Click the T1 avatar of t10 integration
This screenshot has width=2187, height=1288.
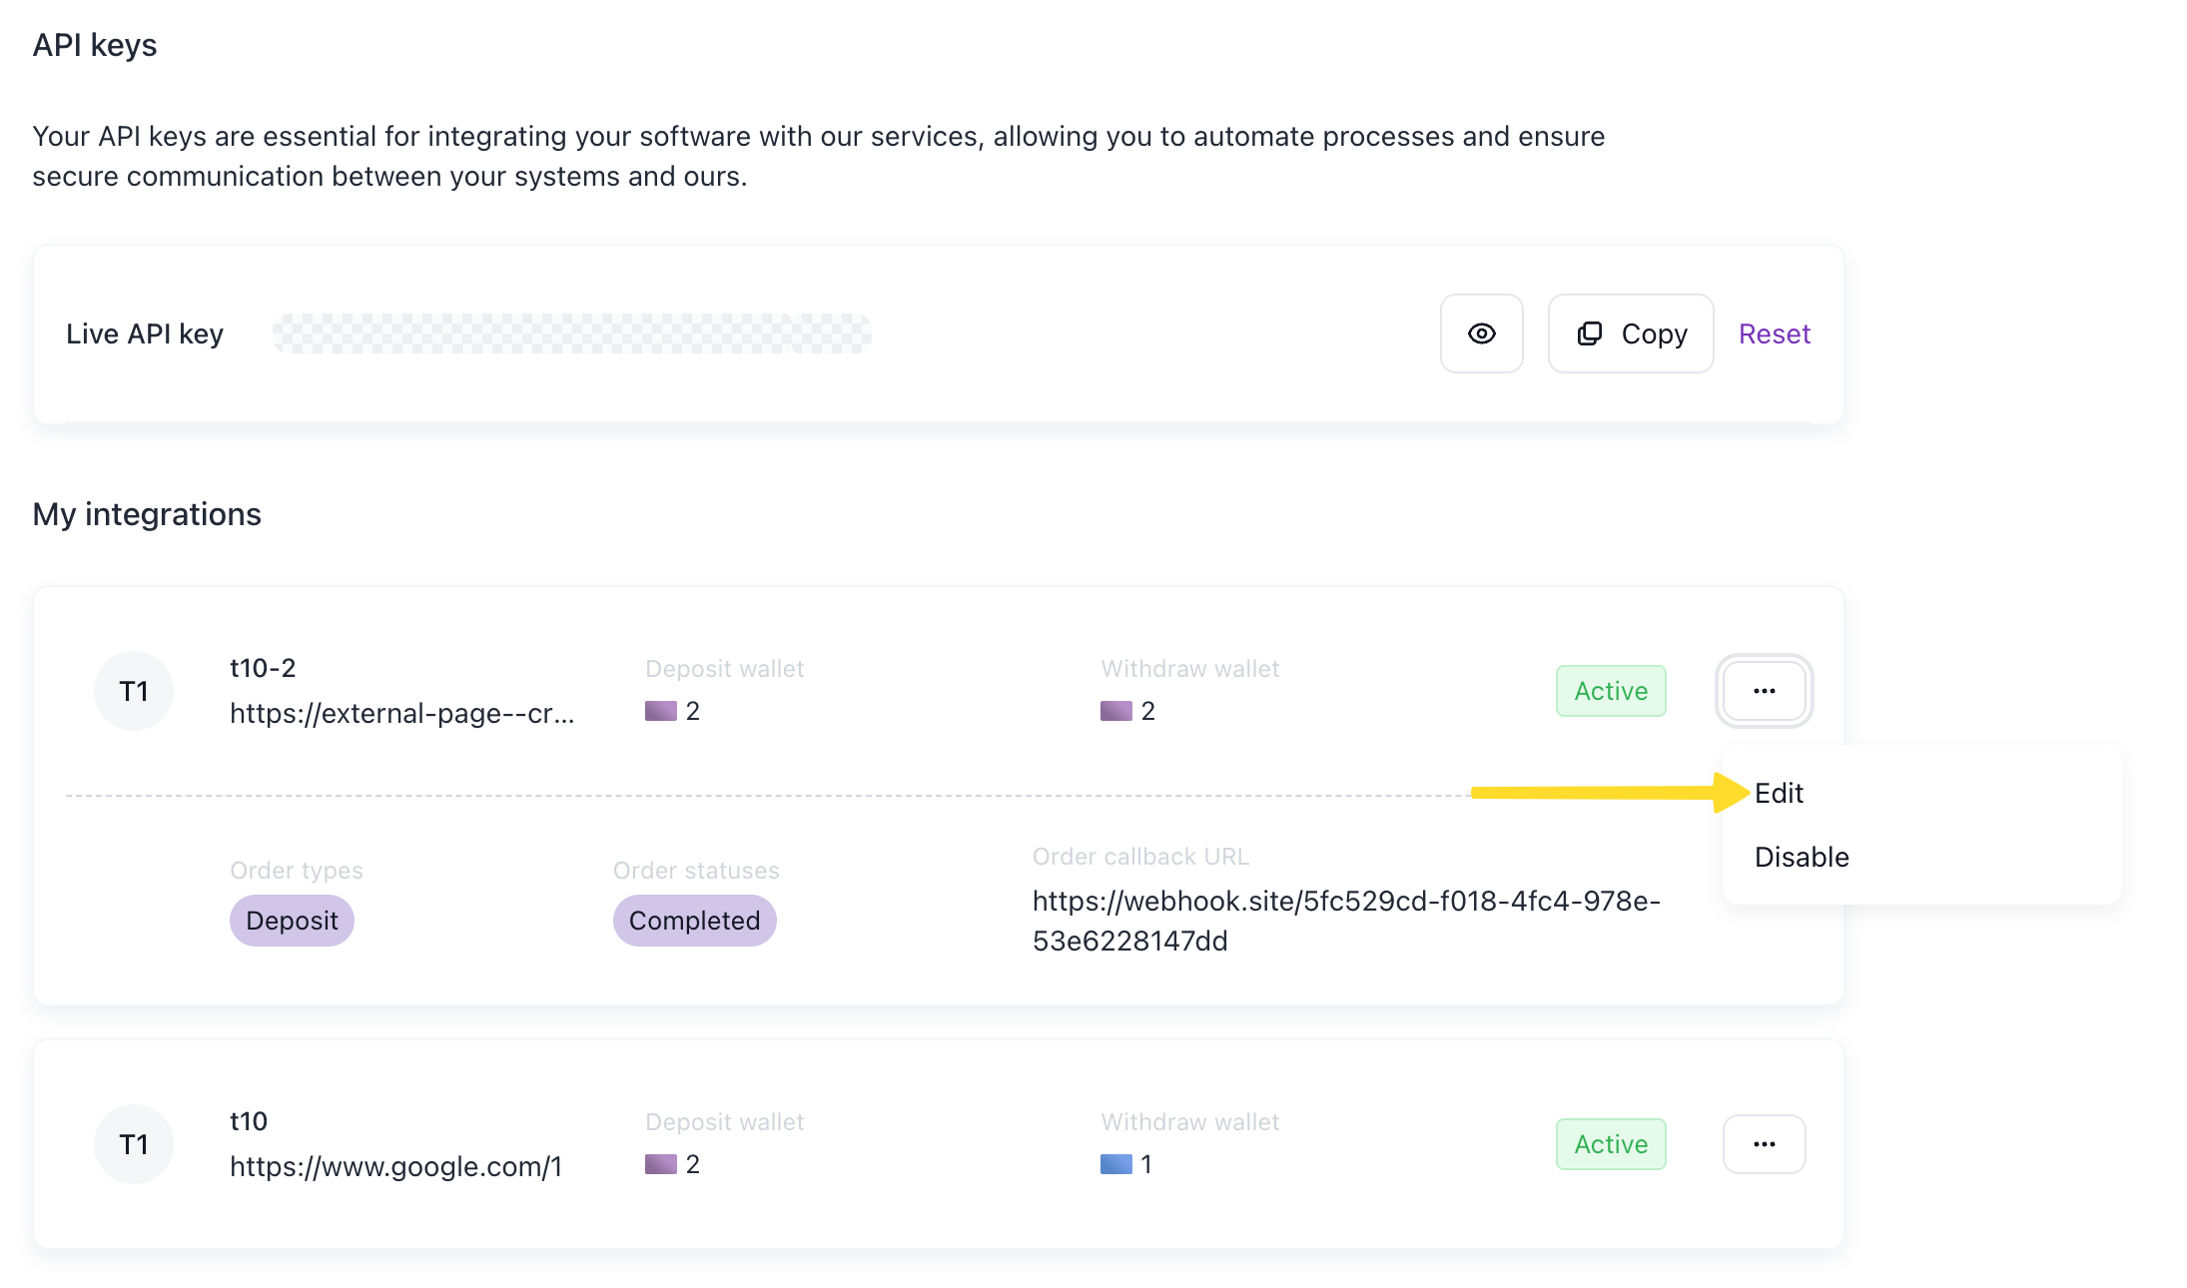tap(134, 1144)
